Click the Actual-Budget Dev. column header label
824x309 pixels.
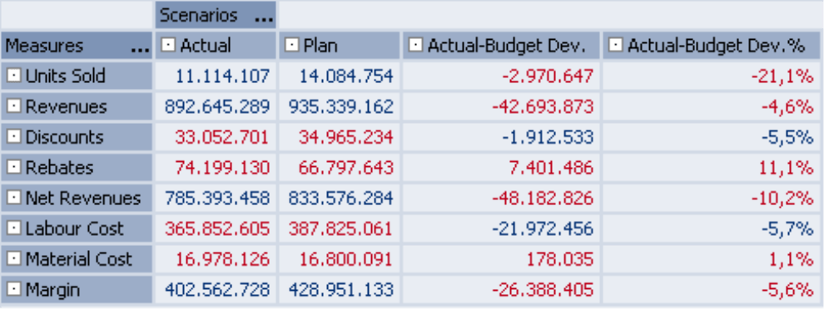(507, 46)
